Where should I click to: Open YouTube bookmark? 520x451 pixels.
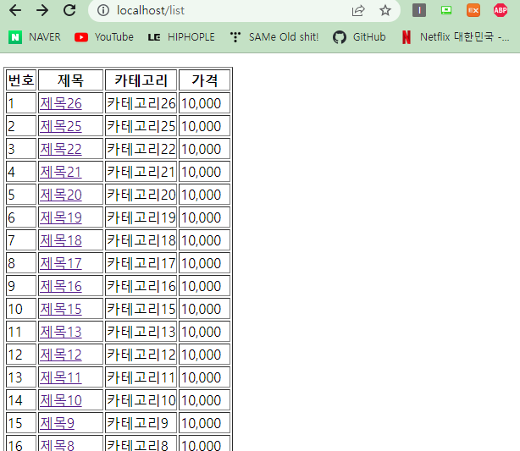click(104, 36)
